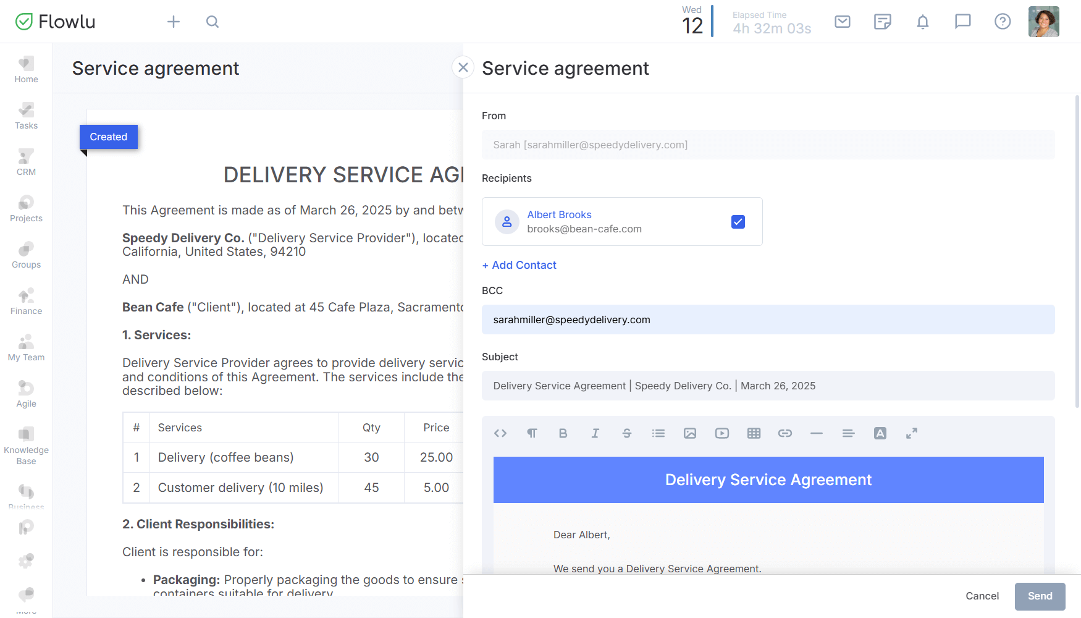Insert an image in email body

[690, 433]
